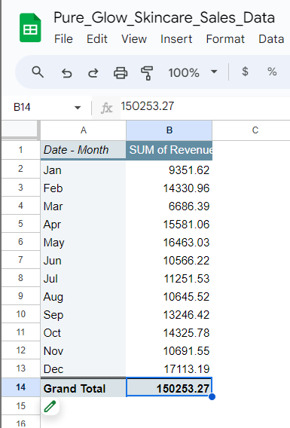Select row 7 header

coord(21,259)
